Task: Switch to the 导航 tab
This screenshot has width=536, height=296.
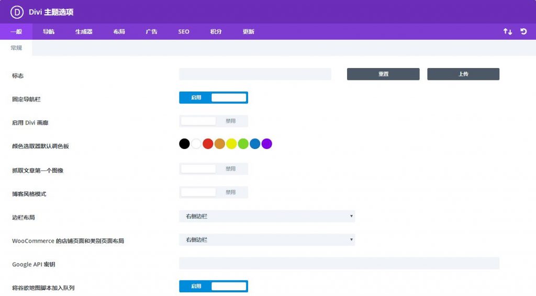Action: click(49, 31)
